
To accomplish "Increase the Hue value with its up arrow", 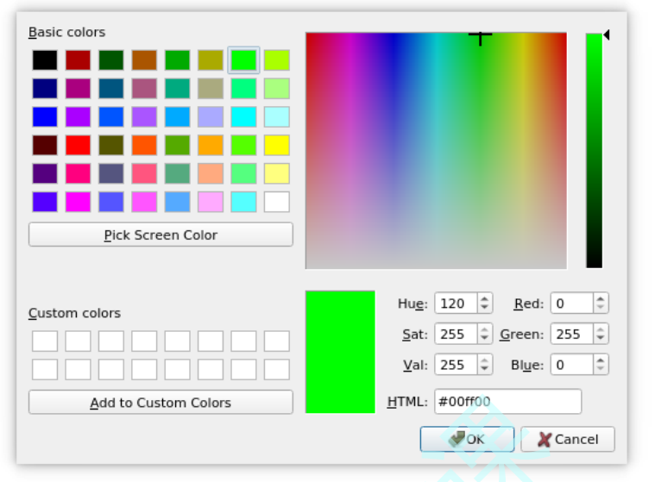I will (x=484, y=298).
